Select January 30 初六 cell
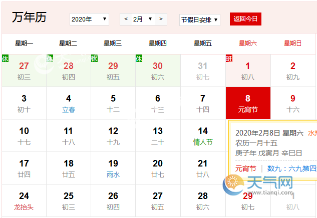Viewport: 317px width, 218px height. coord(158,70)
